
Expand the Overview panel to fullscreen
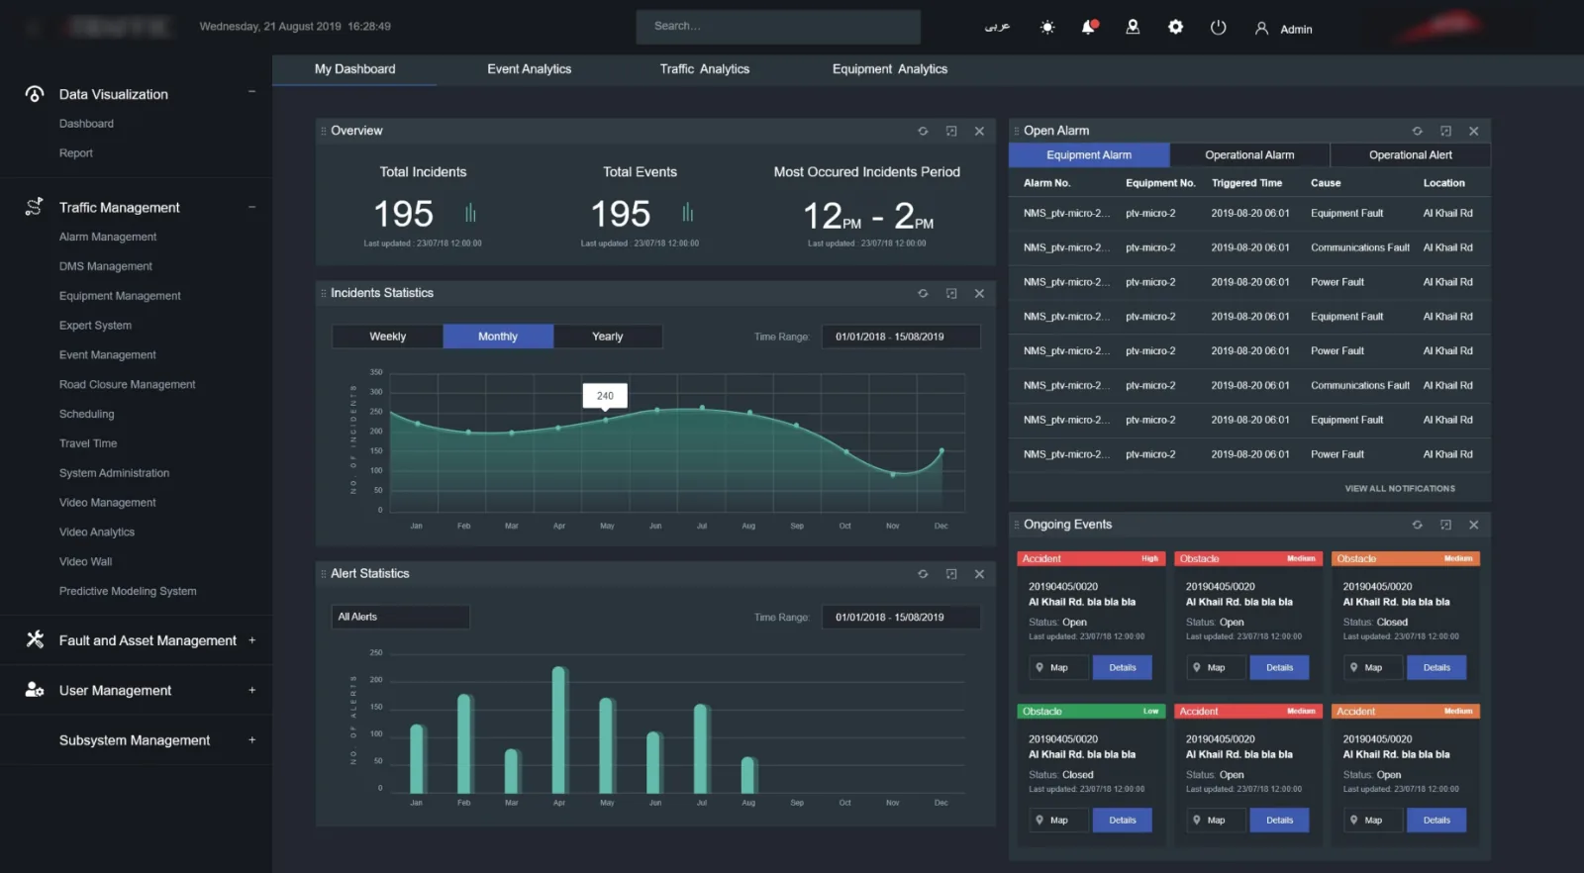(951, 131)
